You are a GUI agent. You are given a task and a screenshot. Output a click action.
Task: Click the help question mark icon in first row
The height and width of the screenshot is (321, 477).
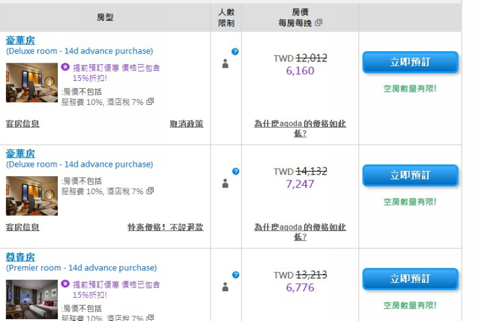235,51
